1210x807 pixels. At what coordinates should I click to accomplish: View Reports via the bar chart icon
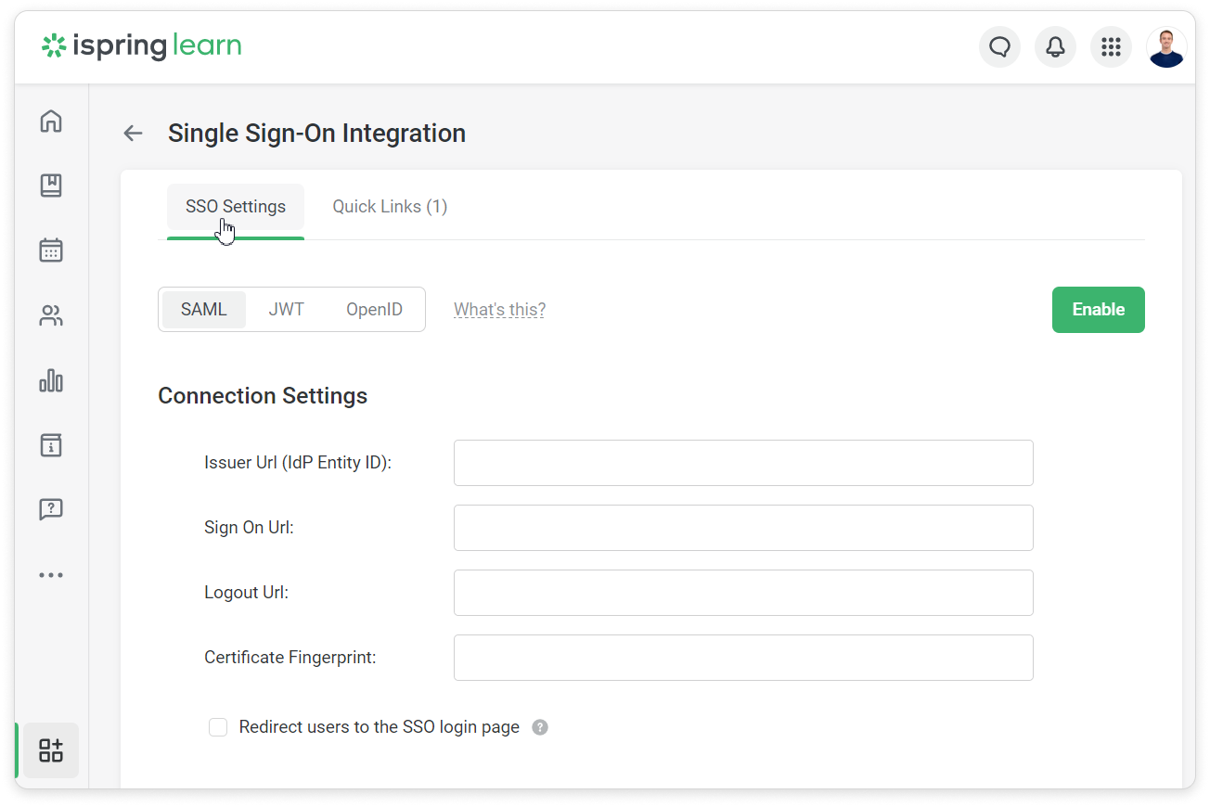[x=51, y=380]
